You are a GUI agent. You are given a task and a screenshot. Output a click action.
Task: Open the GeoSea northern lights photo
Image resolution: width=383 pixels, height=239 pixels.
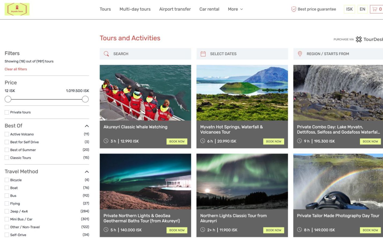145,181
